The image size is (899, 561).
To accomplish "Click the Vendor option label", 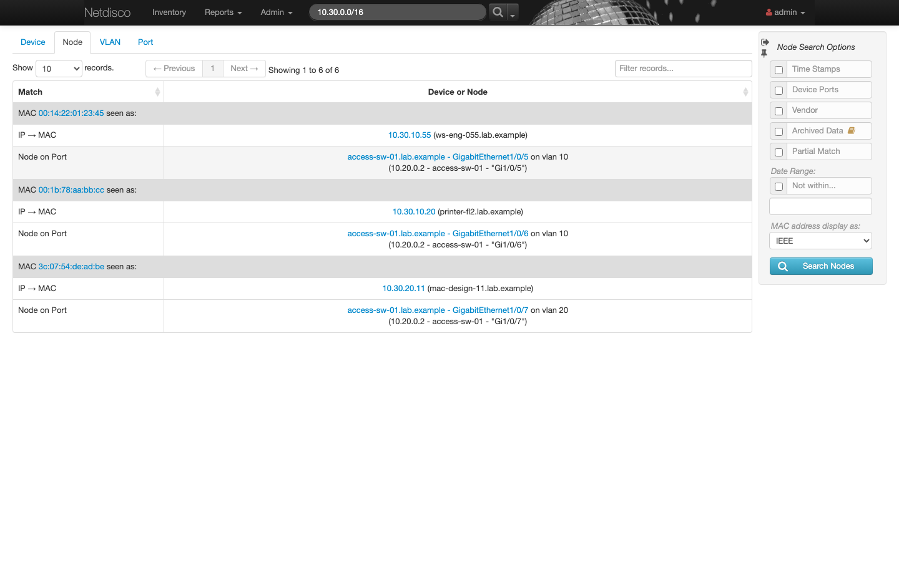I will pos(805,110).
